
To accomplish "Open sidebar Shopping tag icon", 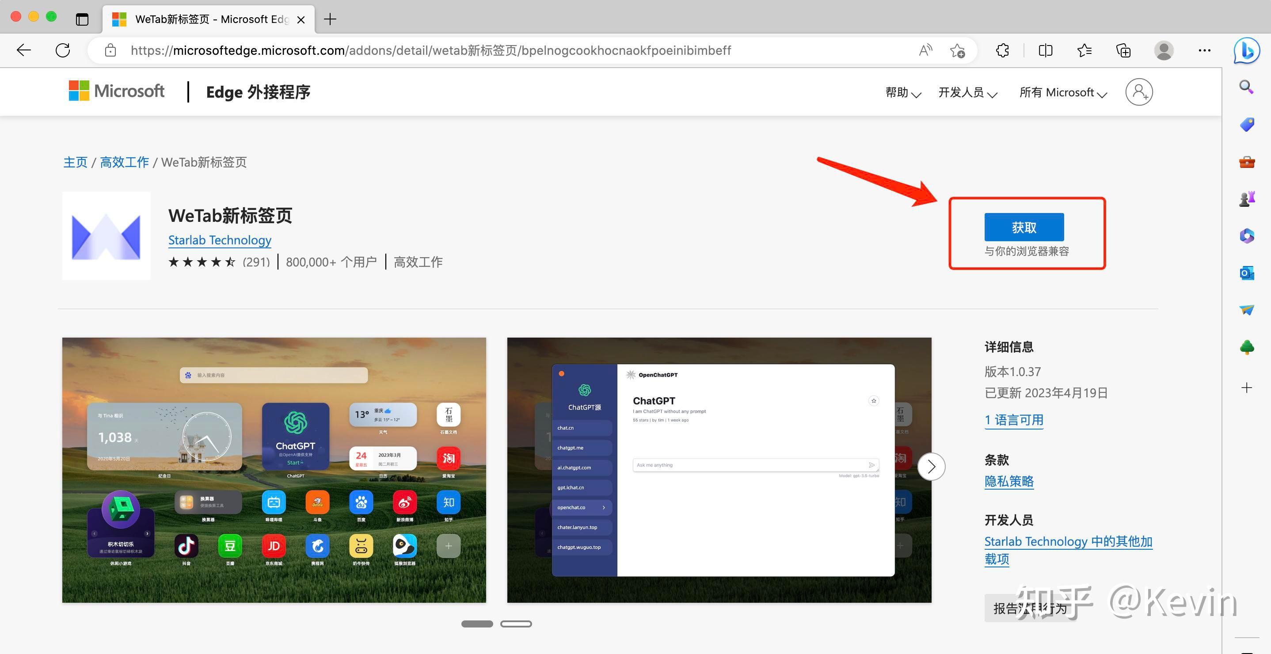I will click(x=1246, y=124).
